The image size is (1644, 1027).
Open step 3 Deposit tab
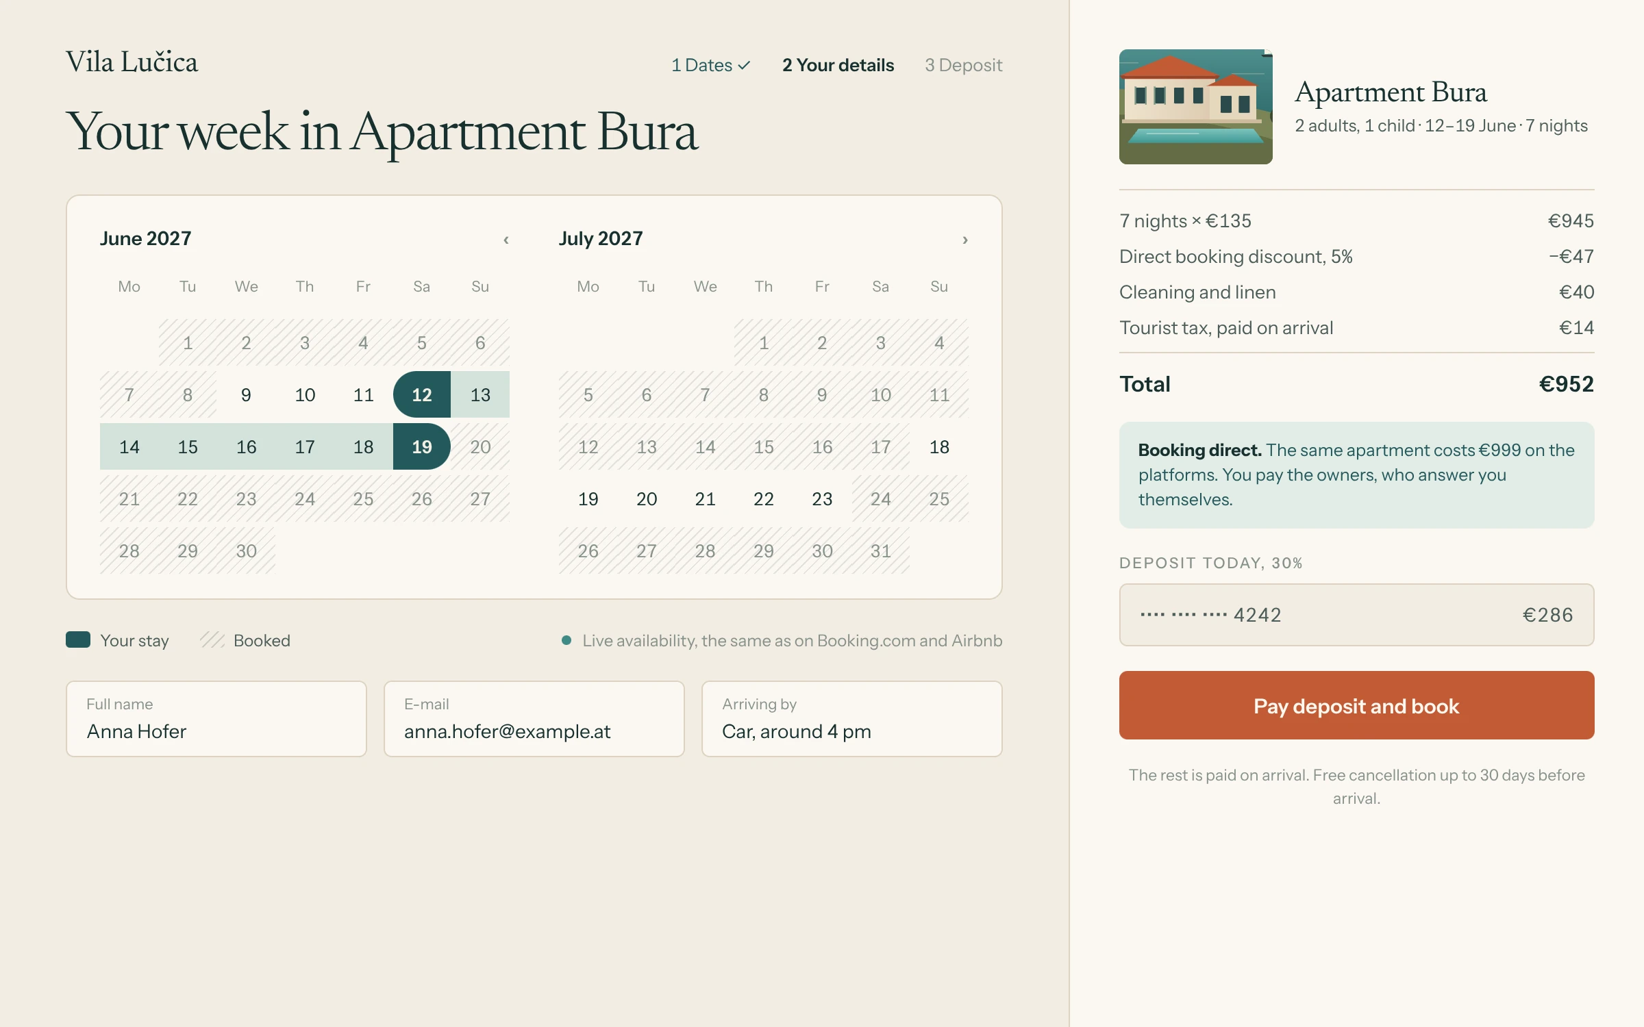pyautogui.click(x=963, y=65)
